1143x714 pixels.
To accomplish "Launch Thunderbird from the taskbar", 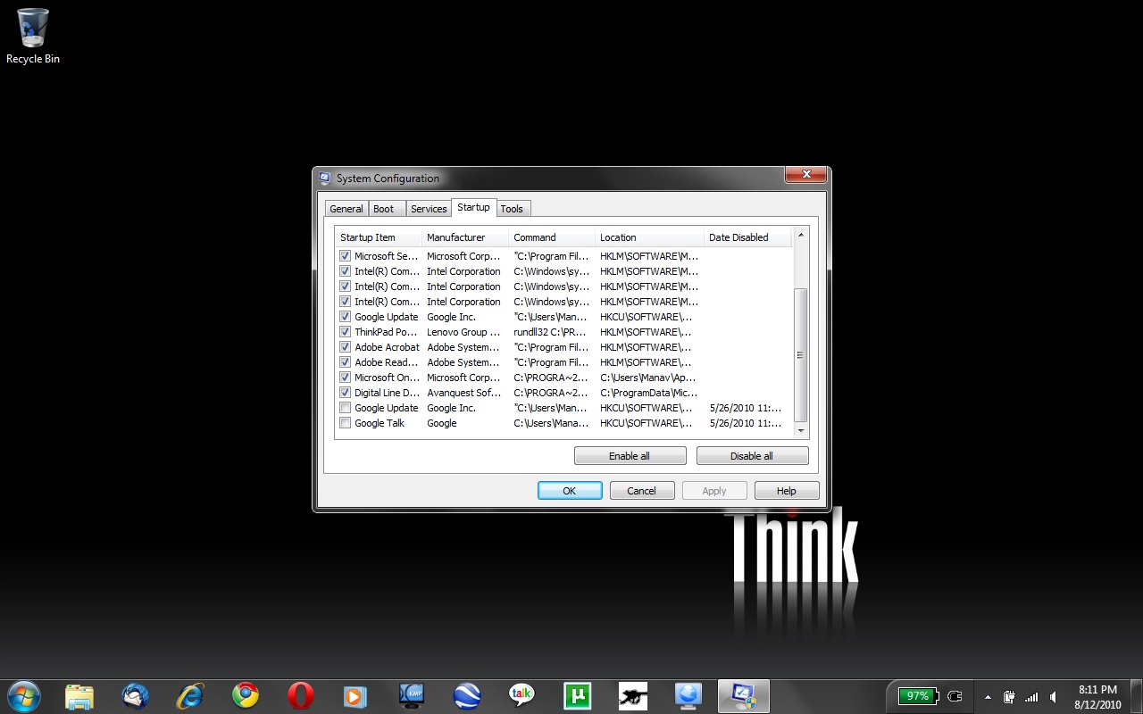I will click(136, 696).
